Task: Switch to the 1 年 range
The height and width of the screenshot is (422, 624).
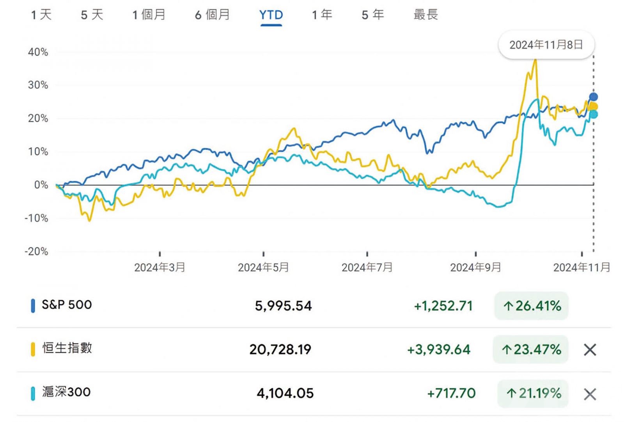Action: [322, 15]
